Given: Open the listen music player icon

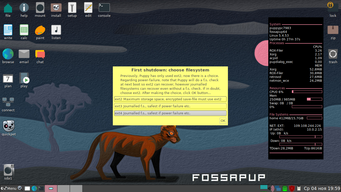Looking at the screenshot, I should coord(56,30).
